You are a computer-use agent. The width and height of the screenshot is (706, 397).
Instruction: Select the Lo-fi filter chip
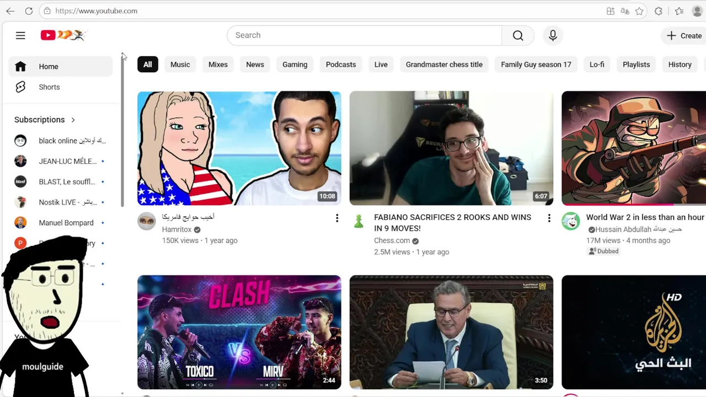coord(597,65)
